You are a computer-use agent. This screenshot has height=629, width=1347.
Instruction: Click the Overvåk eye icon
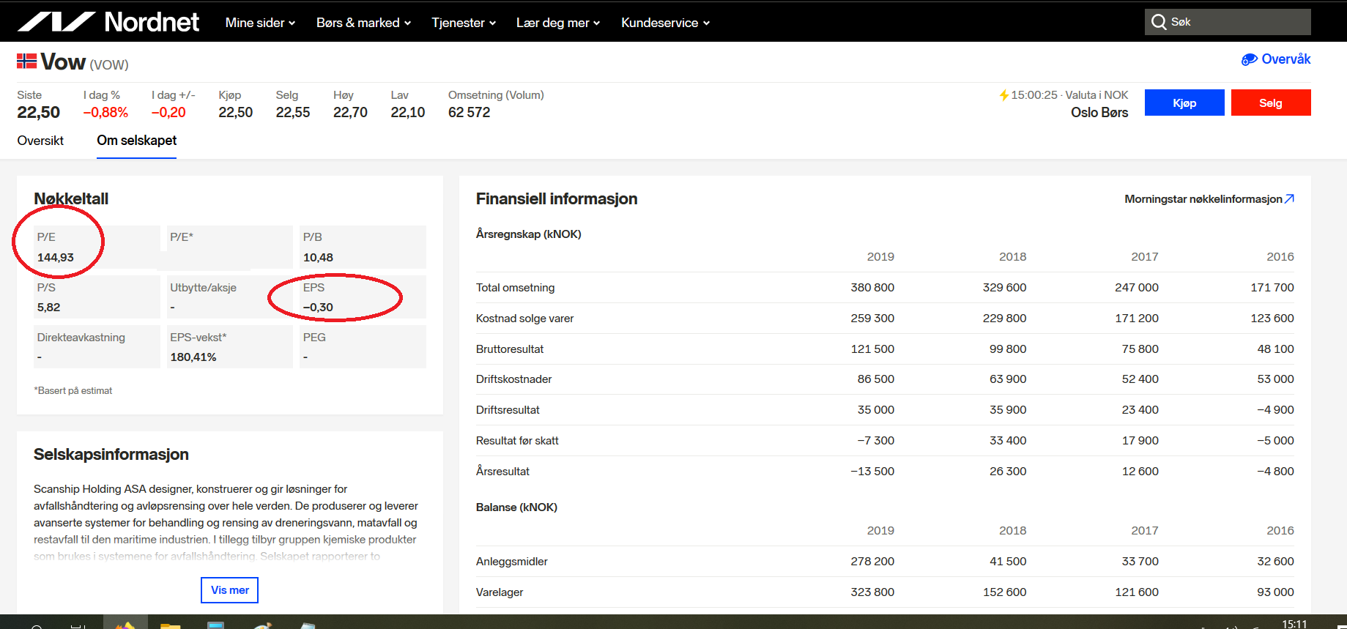click(1250, 59)
